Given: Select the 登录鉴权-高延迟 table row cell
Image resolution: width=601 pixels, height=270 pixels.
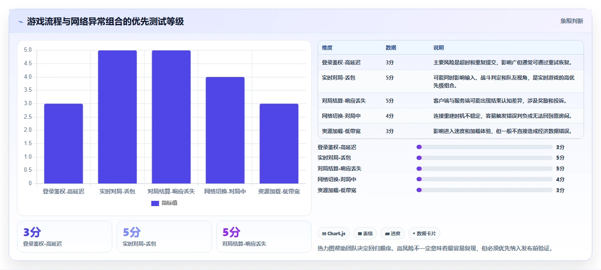Looking at the screenshot, I should (x=341, y=63).
